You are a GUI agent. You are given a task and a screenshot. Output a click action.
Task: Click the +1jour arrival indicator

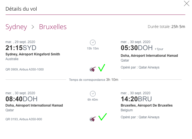159,49
